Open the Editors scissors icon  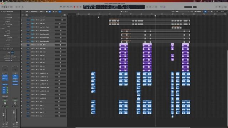[x=22, y=7]
